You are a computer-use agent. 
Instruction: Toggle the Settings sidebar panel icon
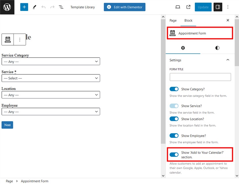click(218, 7)
